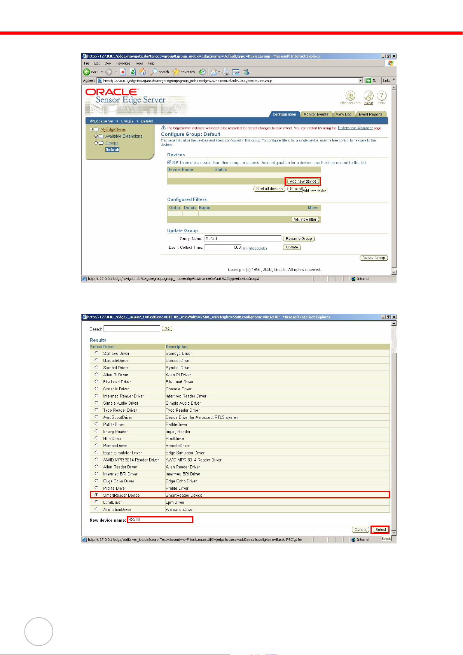This screenshot has width=463, height=655.
Task: Open the Back button history dropdown arrow
Action: click(102, 72)
